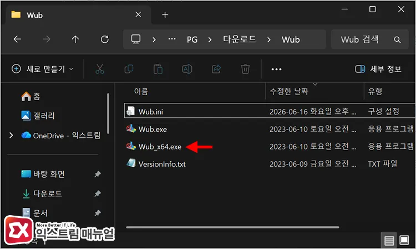Click the Wub.exe application icon
Screen dimensions: 416x249
pos(131,129)
